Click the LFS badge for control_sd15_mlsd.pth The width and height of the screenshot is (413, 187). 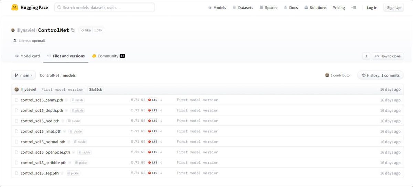[x=152, y=131]
